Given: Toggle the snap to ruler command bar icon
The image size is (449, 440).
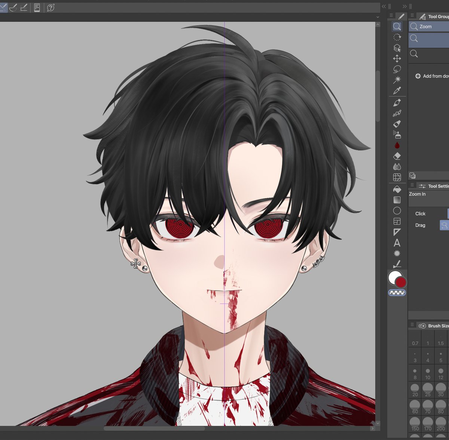Looking at the screenshot, I should click(3, 7).
